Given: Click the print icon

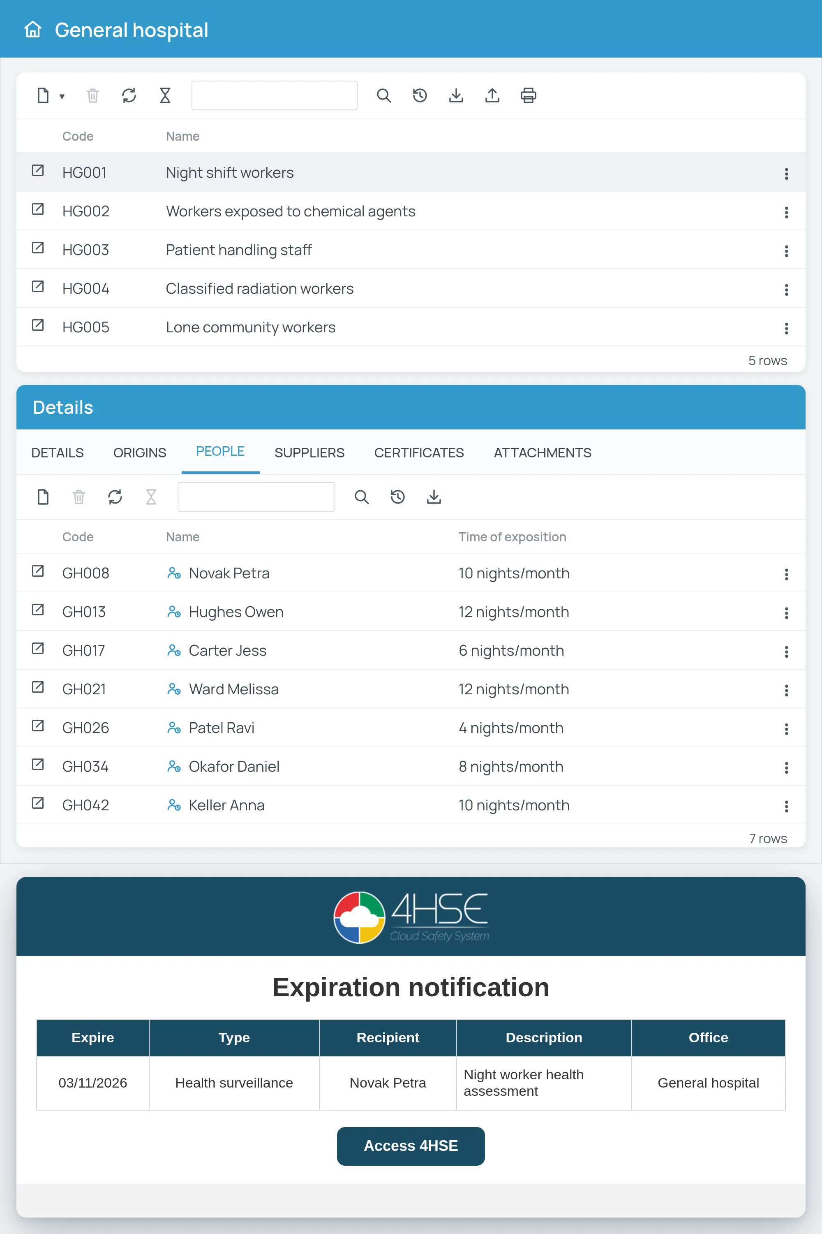Looking at the screenshot, I should pos(529,95).
